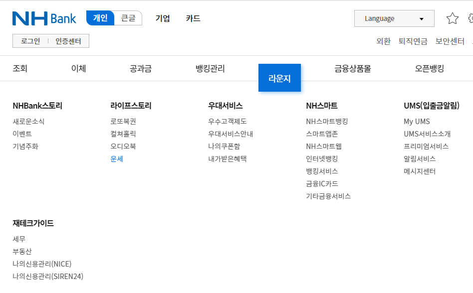Open 스마트앱존 link
The width and height of the screenshot is (473, 293).
point(322,134)
